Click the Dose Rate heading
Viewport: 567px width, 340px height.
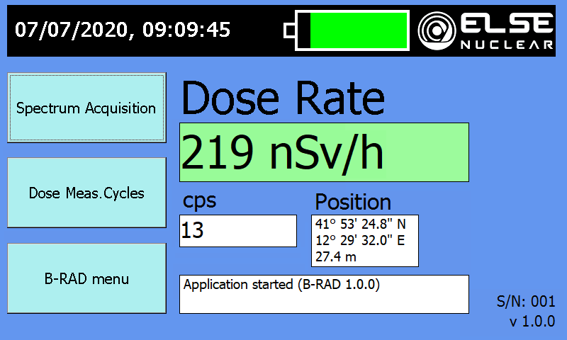283,98
